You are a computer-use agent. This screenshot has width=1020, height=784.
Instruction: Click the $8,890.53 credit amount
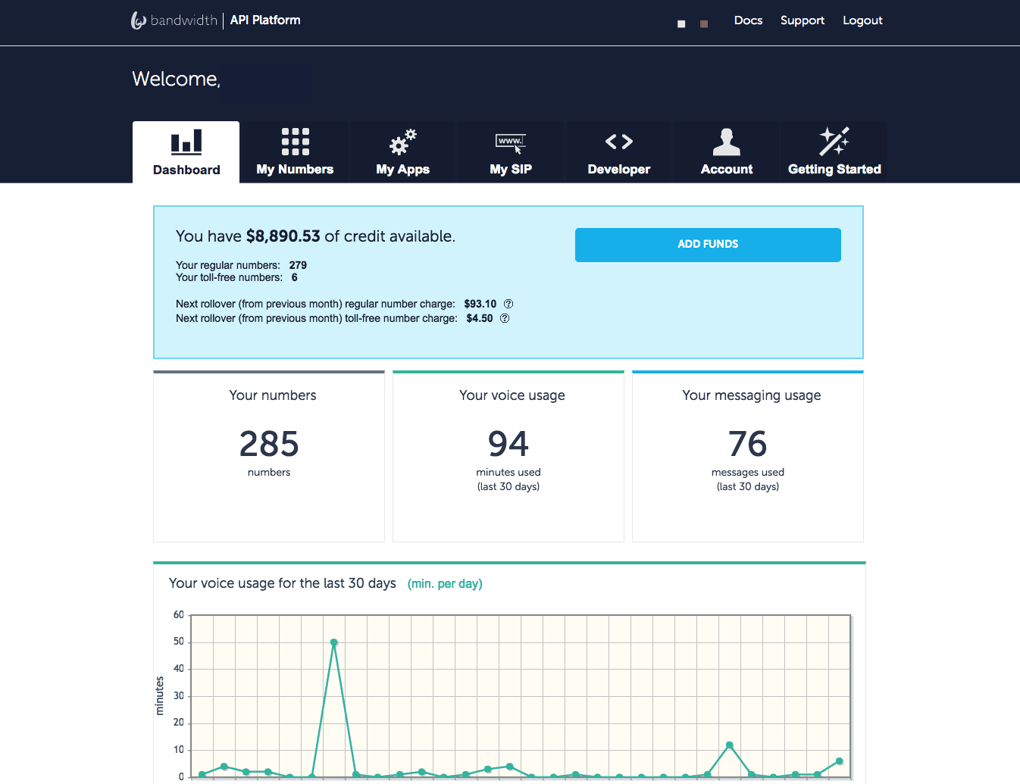[x=283, y=236]
